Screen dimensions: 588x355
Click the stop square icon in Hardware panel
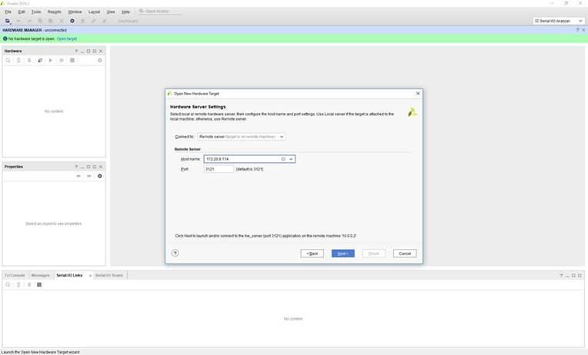pyautogui.click(x=72, y=60)
